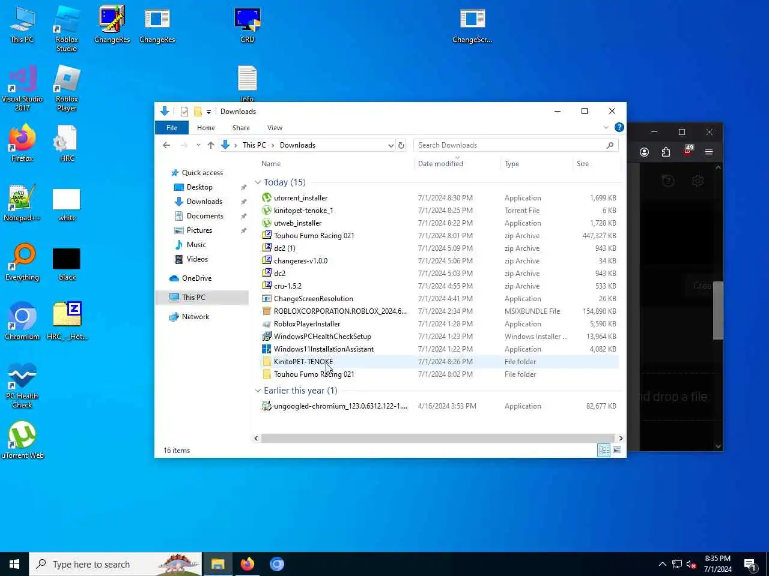Click the Back navigation arrow in Explorer
Viewport: 769px width, 576px height.
[x=167, y=145]
